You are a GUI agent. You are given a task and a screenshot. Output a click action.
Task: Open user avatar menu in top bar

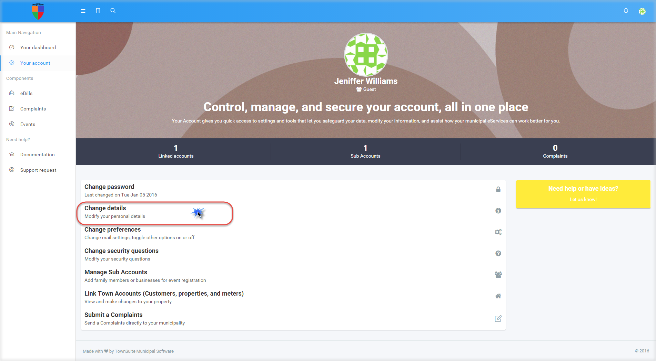tap(642, 11)
